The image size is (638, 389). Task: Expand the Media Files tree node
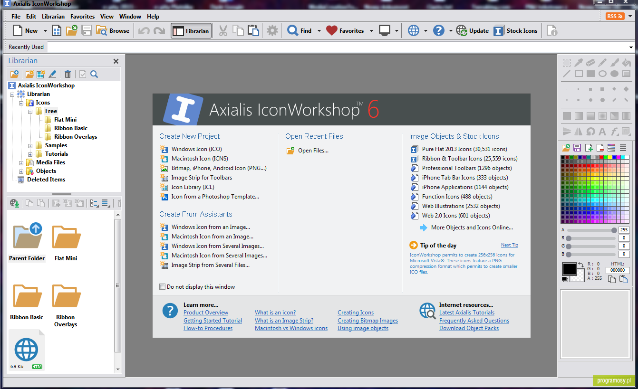[x=21, y=162]
